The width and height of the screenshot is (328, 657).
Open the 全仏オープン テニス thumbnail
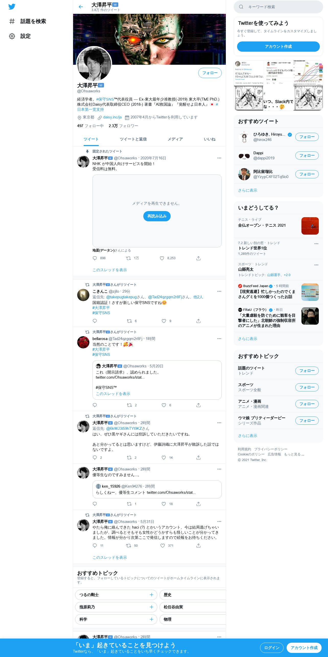[x=310, y=226]
